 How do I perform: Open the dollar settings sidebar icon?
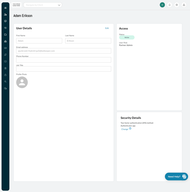(5, 88)
